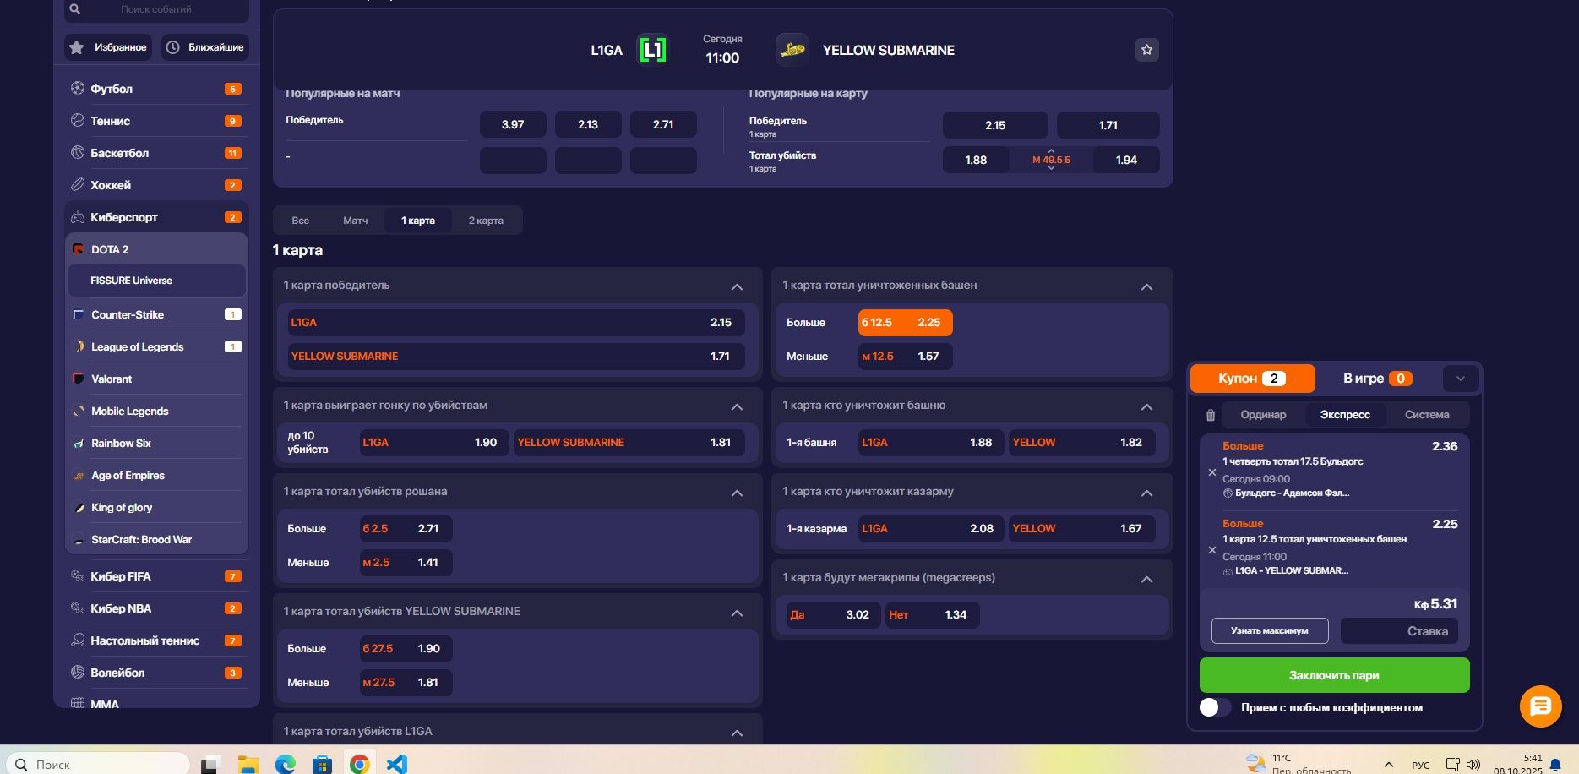The height and width of the screenshot is (774, 1579).
Task: Switch to 2 карта tab
Action: (486, 221)
